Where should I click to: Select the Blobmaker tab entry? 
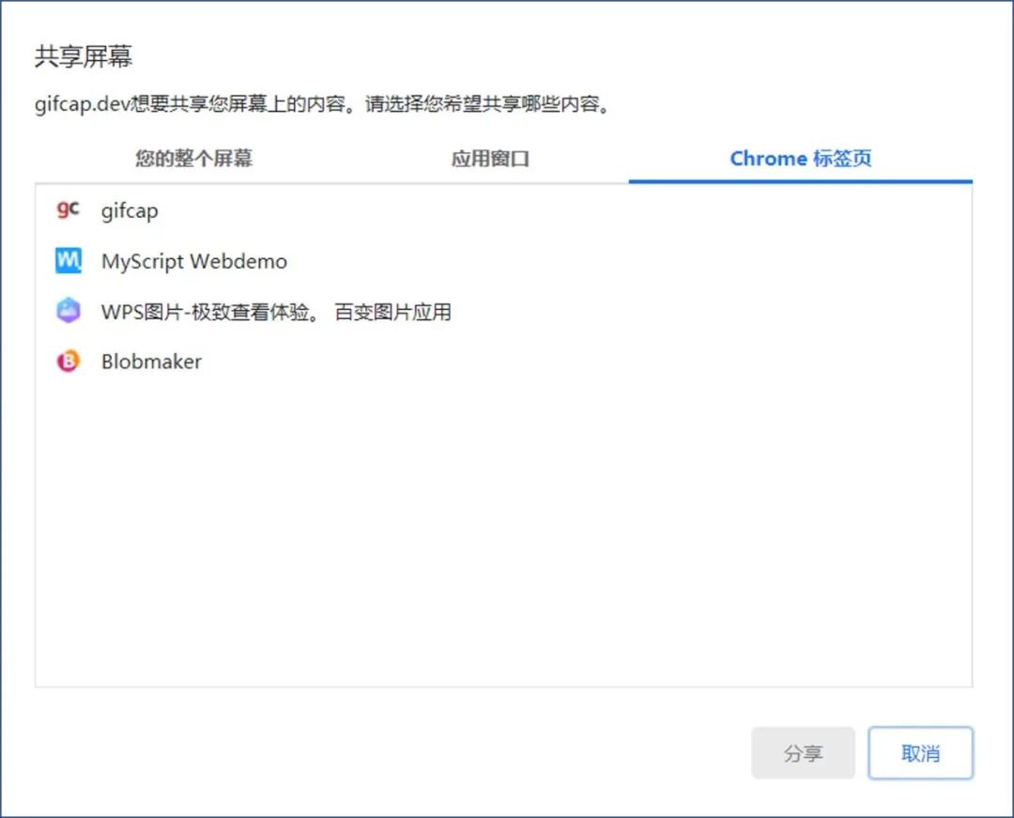pos(282,362)
